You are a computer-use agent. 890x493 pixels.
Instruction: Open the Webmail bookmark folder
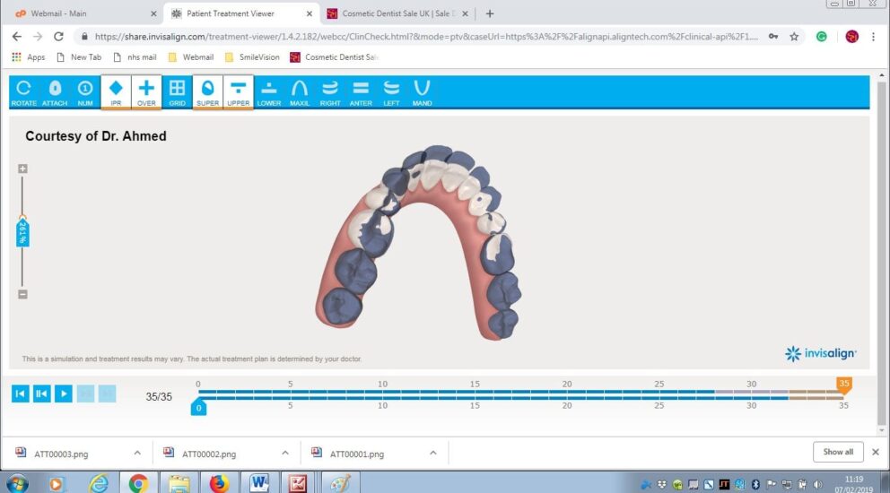(191, 57)
